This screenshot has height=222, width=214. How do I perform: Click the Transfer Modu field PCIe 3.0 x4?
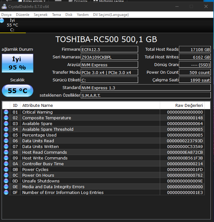(109, 72)
